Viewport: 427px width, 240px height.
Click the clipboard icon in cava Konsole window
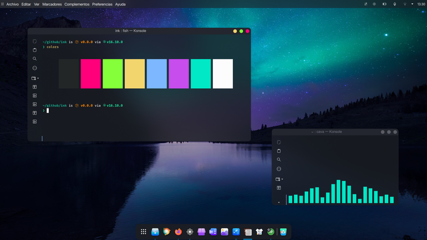click(x=278, y=151)
